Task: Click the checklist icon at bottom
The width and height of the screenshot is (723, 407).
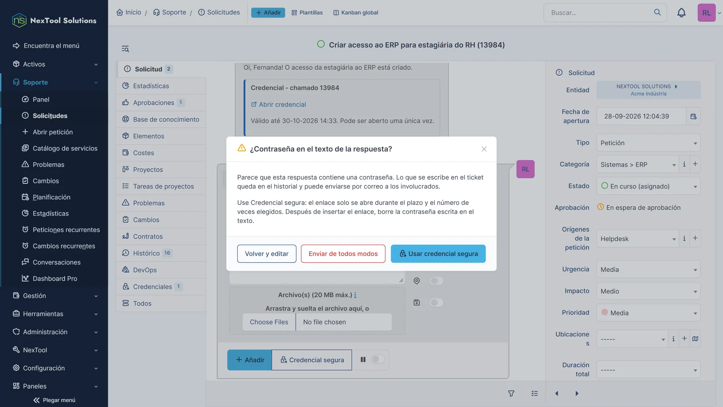Action: click(x=535, y=393)
